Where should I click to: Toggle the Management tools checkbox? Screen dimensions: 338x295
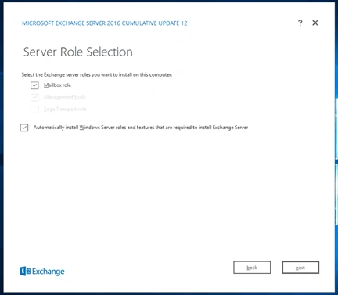pyautogui.click(x=34, y=97)
